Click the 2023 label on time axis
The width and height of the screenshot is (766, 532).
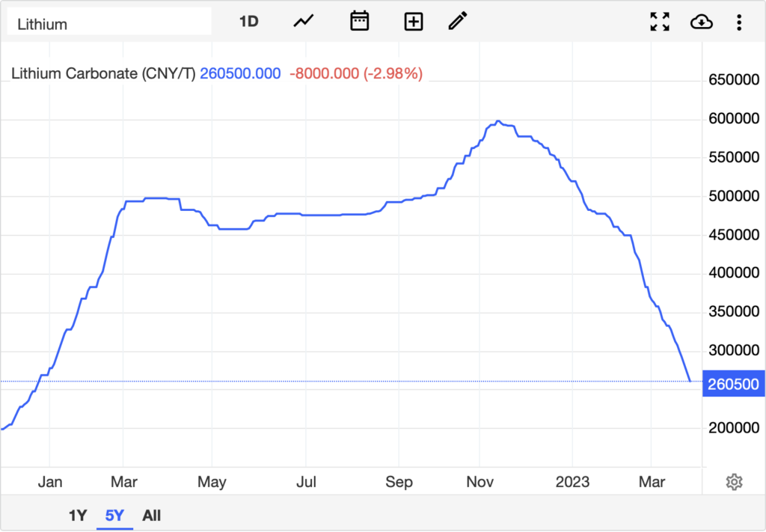coord(572,482)
